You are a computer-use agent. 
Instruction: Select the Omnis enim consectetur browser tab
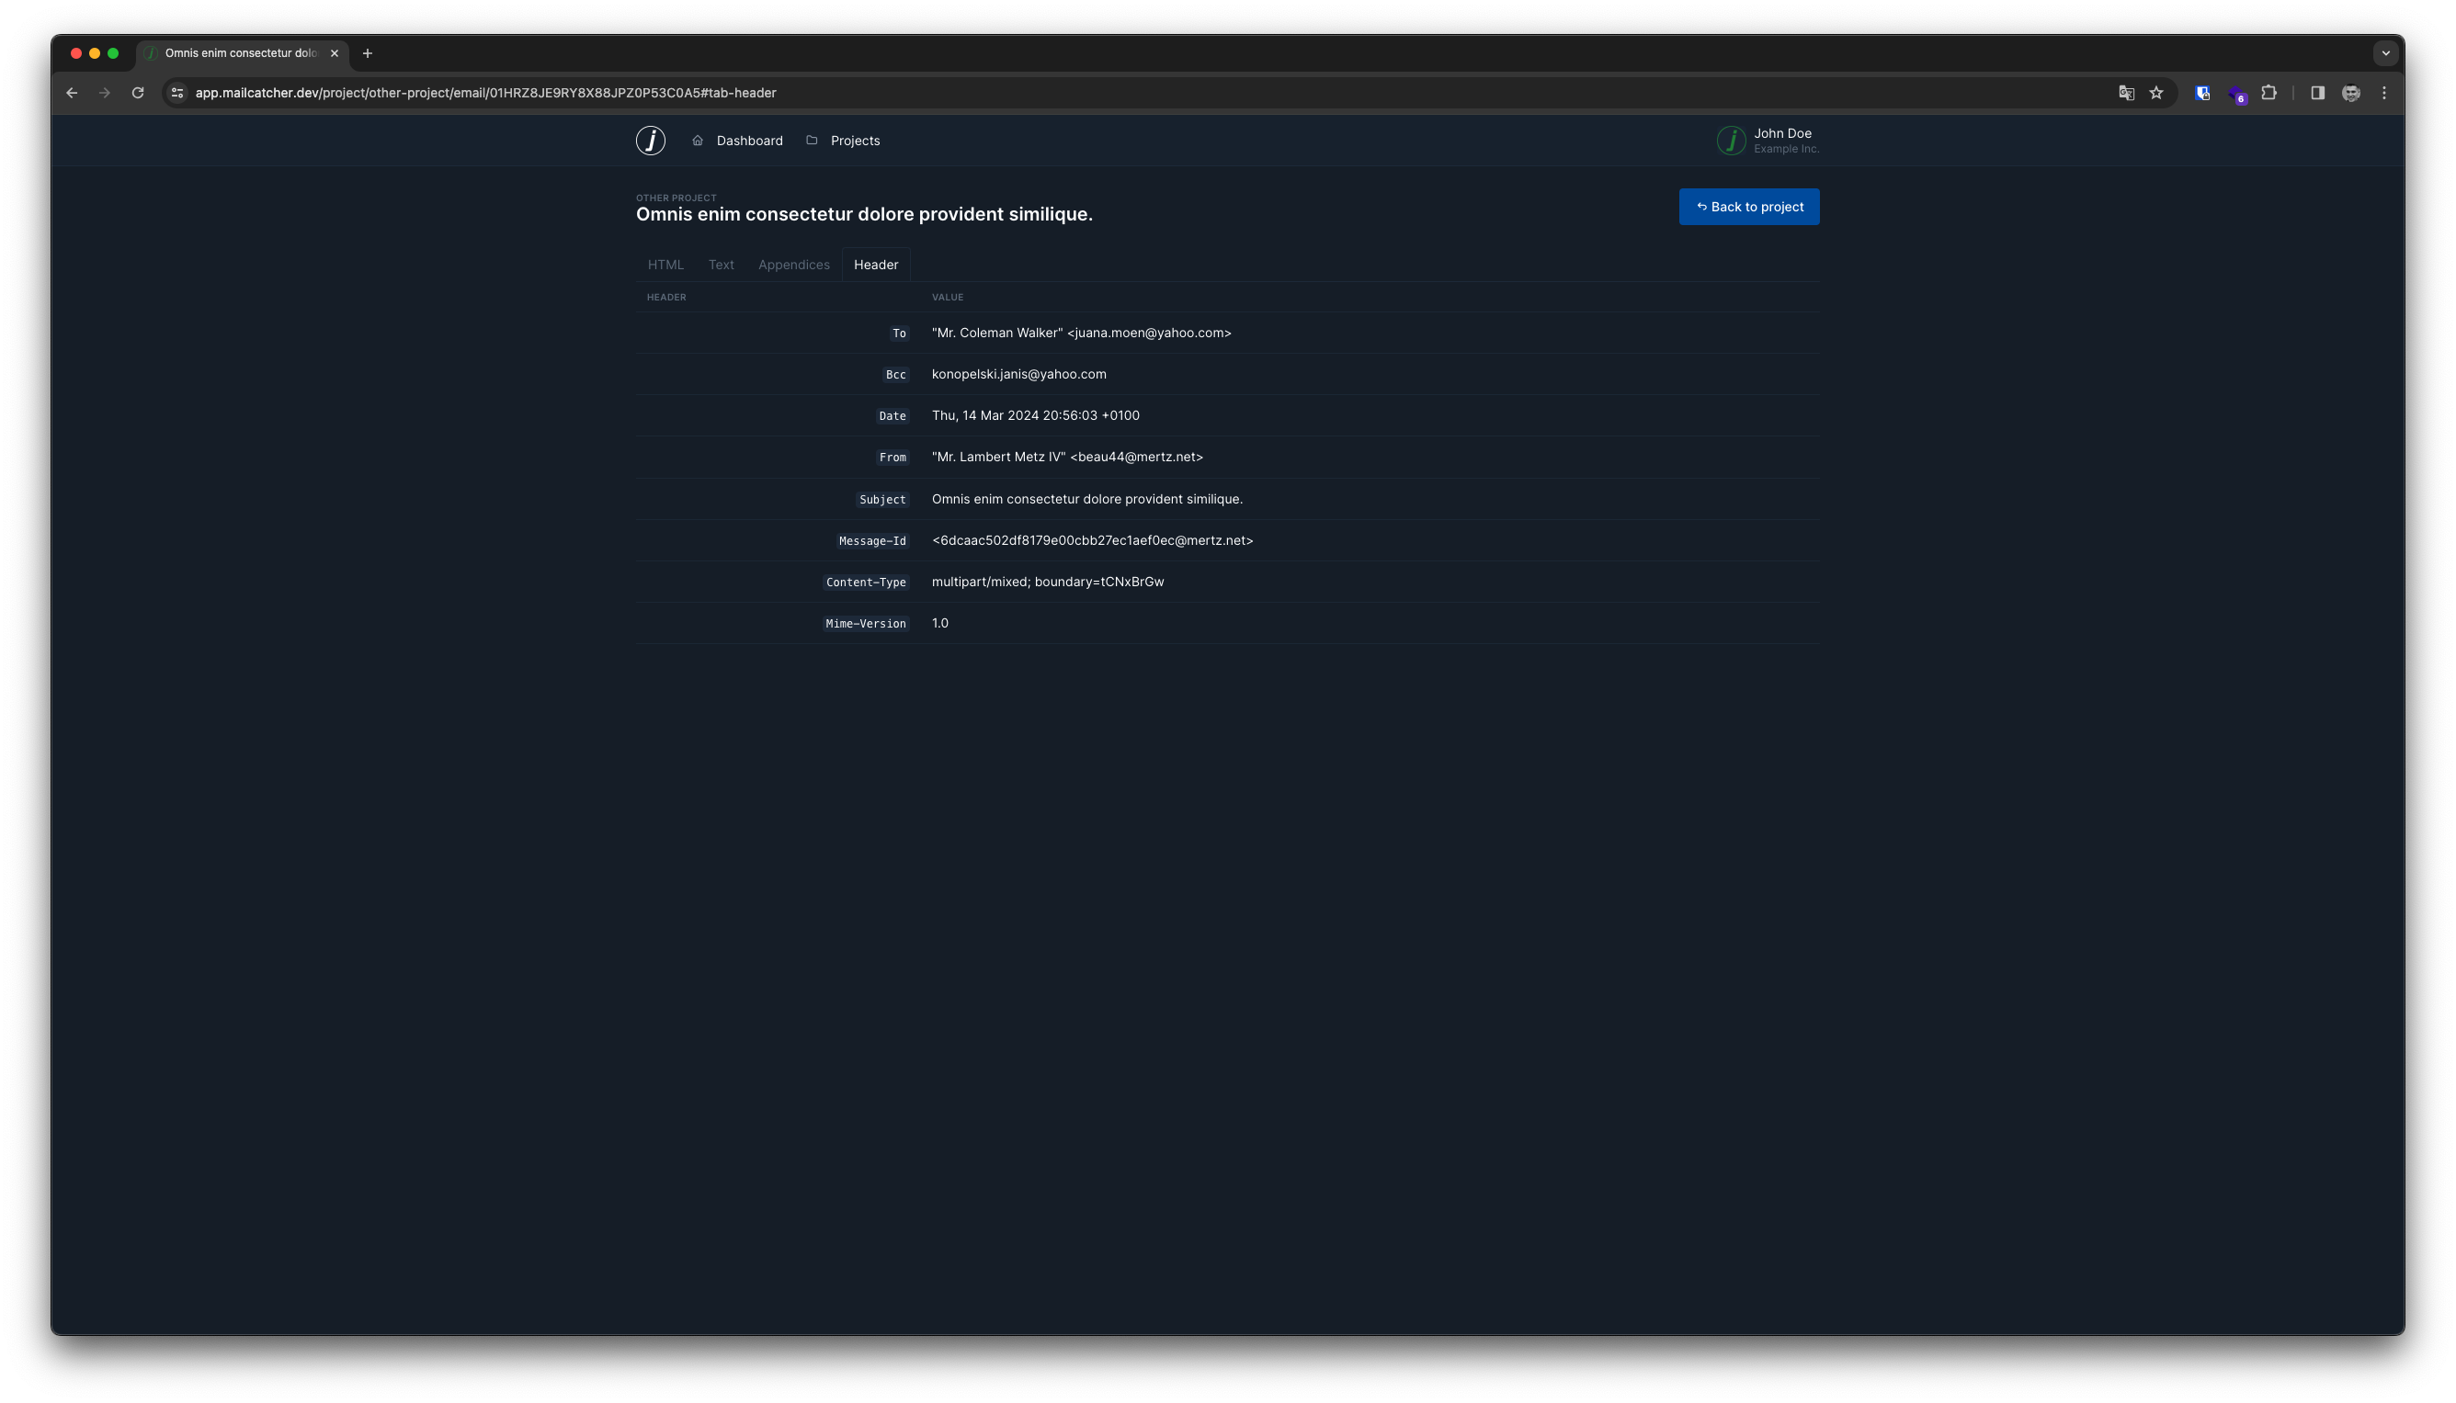click(242, 53)
